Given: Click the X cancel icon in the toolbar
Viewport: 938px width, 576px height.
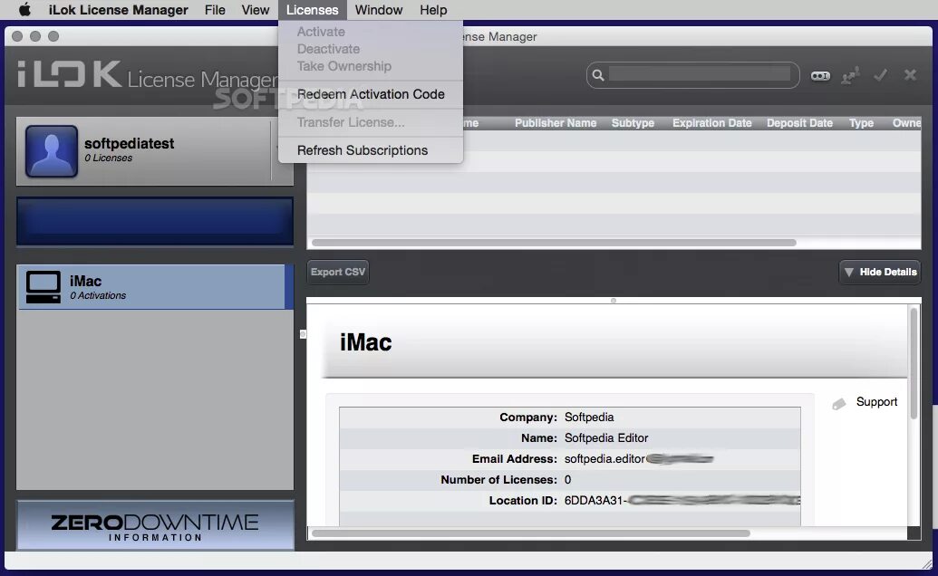Looking at the screenshot, I should (909, 76).
